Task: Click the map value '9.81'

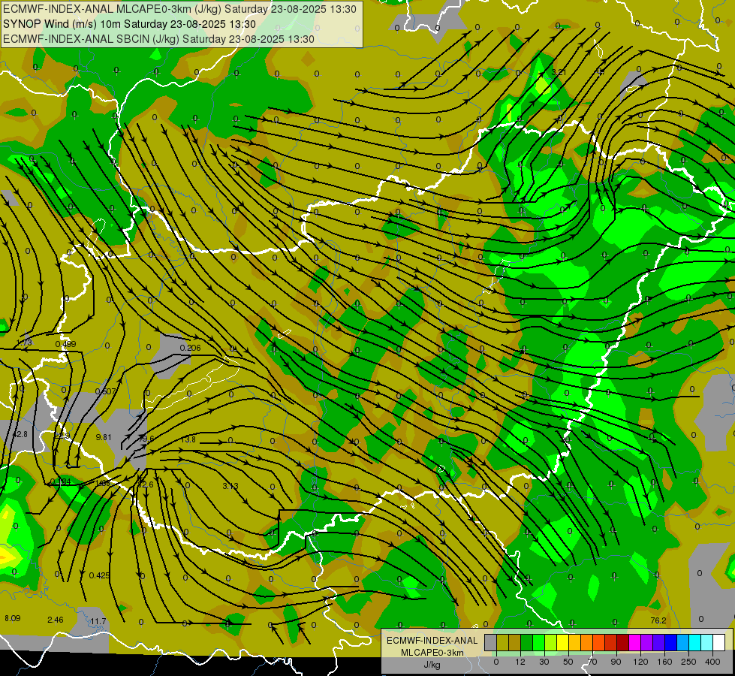Action: point(104,437)
